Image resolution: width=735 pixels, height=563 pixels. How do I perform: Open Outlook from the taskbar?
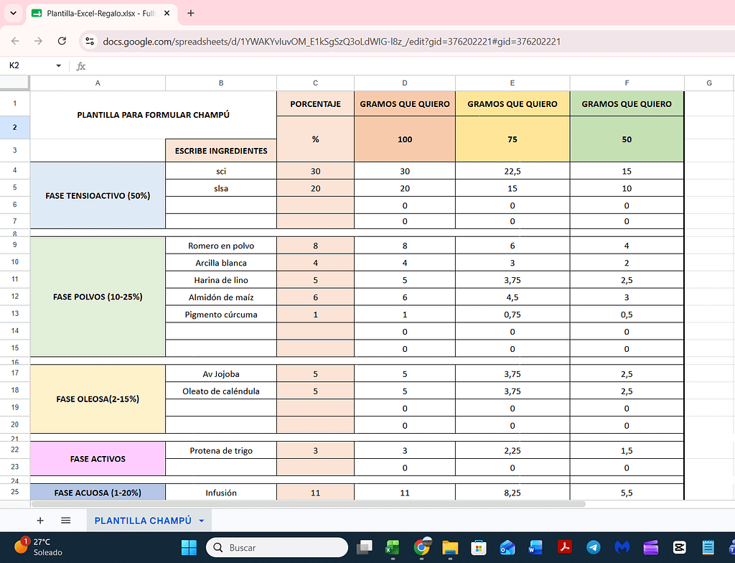[507, 547]
